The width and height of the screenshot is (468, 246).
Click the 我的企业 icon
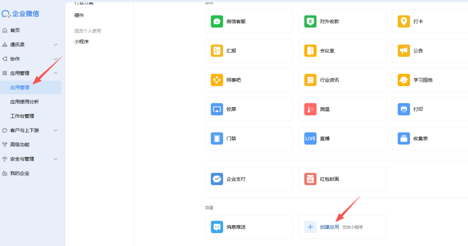pos(5,173)
